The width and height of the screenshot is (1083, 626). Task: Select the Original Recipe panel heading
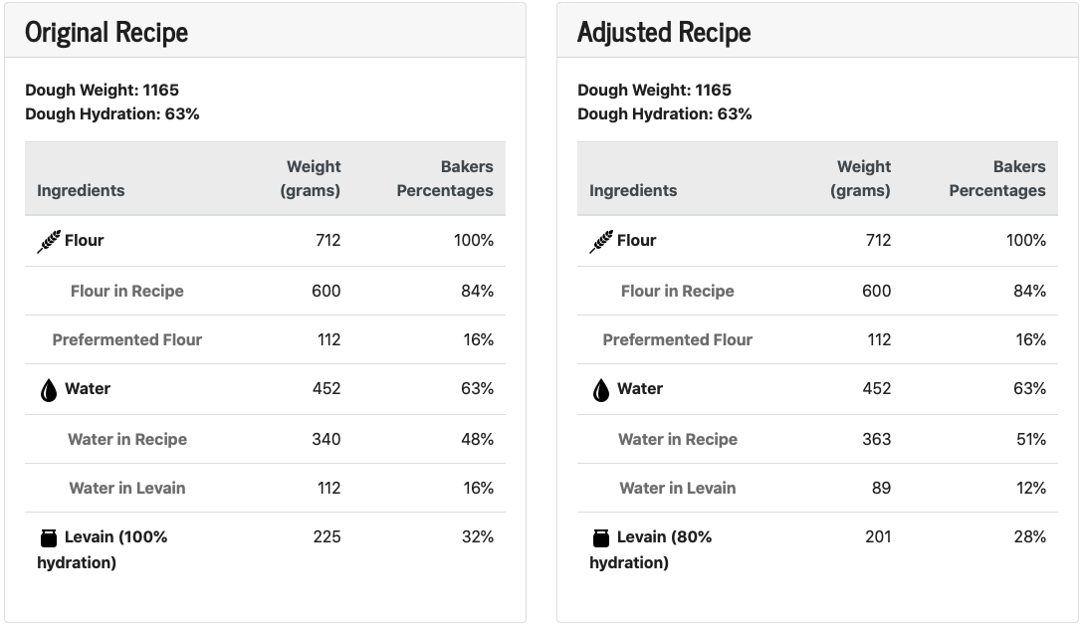point(107,32)
